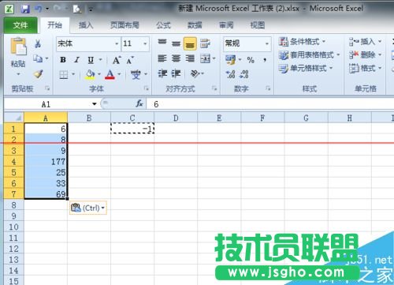The height and width of the screenshot is (285, 394).
Task: Click the text Orientation icon
Action: (x=195, y=73)
